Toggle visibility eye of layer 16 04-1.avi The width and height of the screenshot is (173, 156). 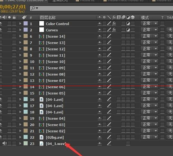[x=1, y=99]
